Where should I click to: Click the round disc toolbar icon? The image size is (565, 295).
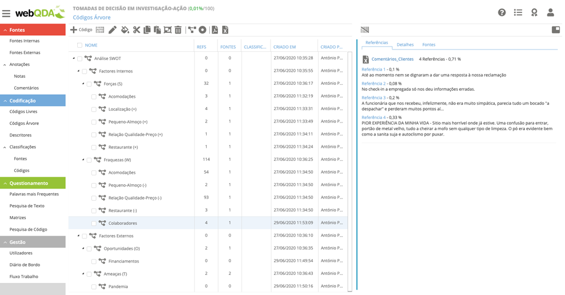point(203,30)
